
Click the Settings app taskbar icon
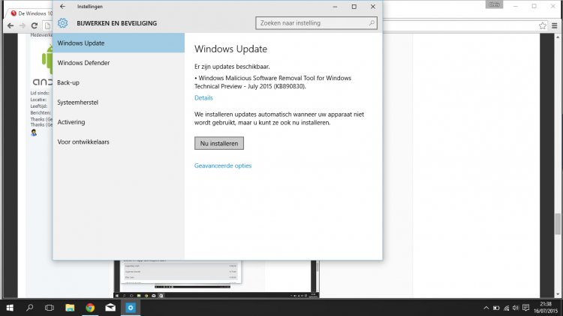pos(131,308)
